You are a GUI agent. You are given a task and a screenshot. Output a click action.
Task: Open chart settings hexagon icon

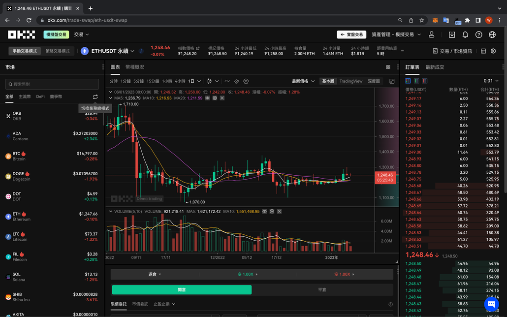246,81
